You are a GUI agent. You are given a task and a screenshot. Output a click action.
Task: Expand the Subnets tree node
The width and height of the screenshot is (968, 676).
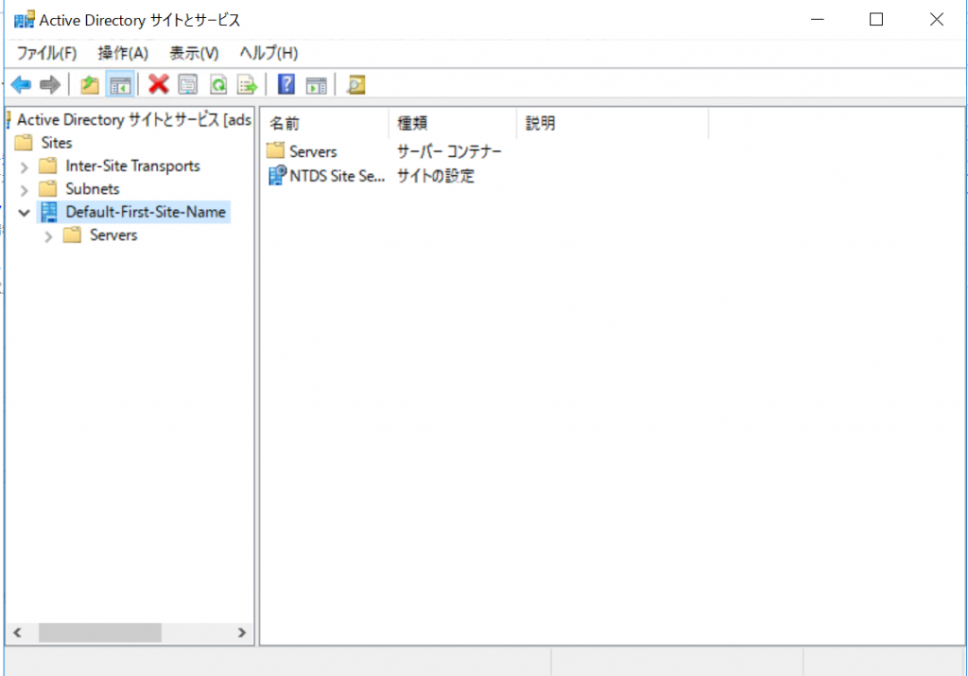point(24,189)
